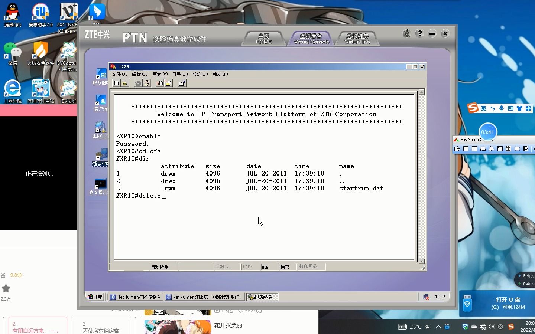Open the 花开张美丽 video link
The height and width of the screenshot is (334, 535).
pyautogui.click(x=228, y=325)
